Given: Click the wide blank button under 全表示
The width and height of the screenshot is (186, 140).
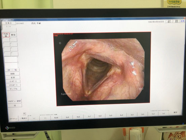Looking at the screenshot, I should pyautogui.click(x=9, y=30).
